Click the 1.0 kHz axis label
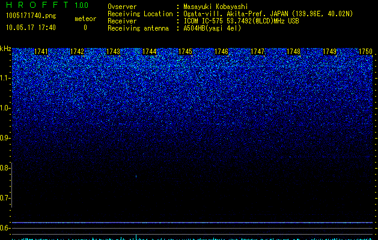 (5, 108)
